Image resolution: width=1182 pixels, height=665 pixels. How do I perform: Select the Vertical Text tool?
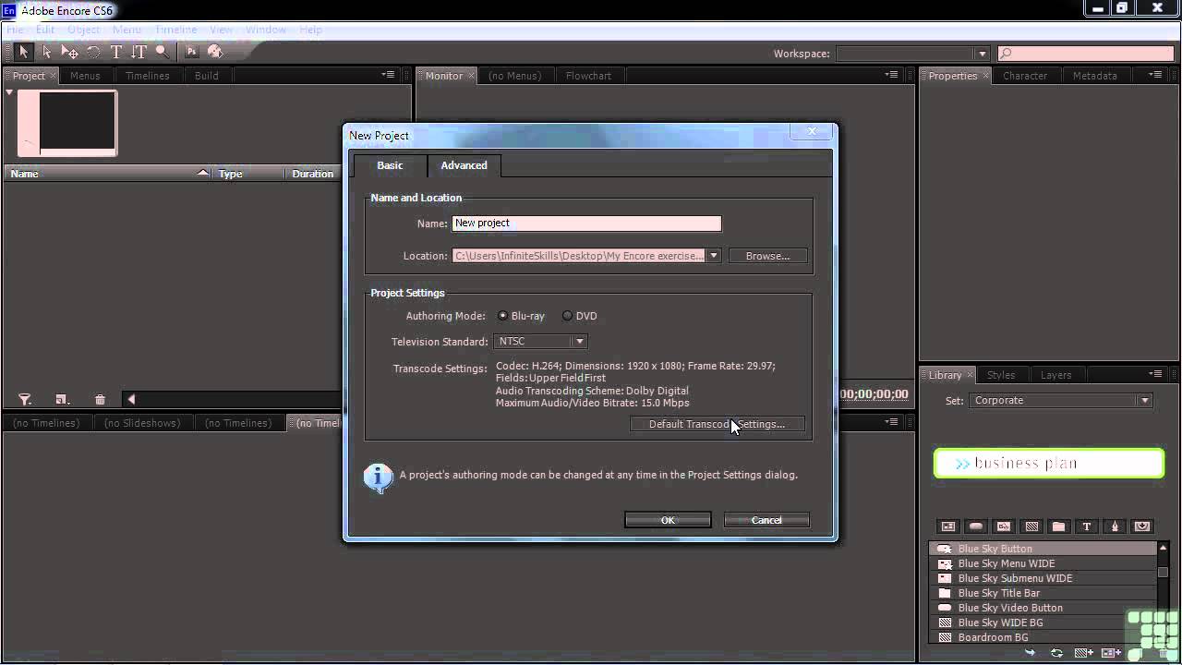pos(139,53)
